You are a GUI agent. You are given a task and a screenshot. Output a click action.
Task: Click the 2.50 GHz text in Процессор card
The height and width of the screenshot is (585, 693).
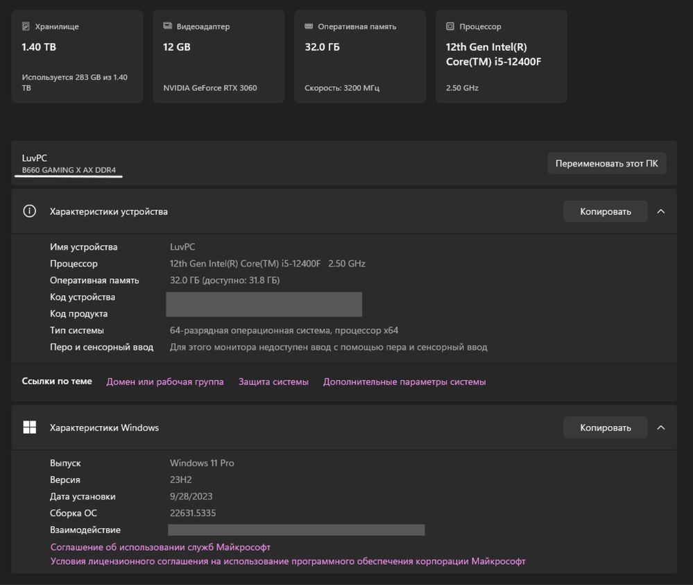pyautogui.click(x=462, y=88)
